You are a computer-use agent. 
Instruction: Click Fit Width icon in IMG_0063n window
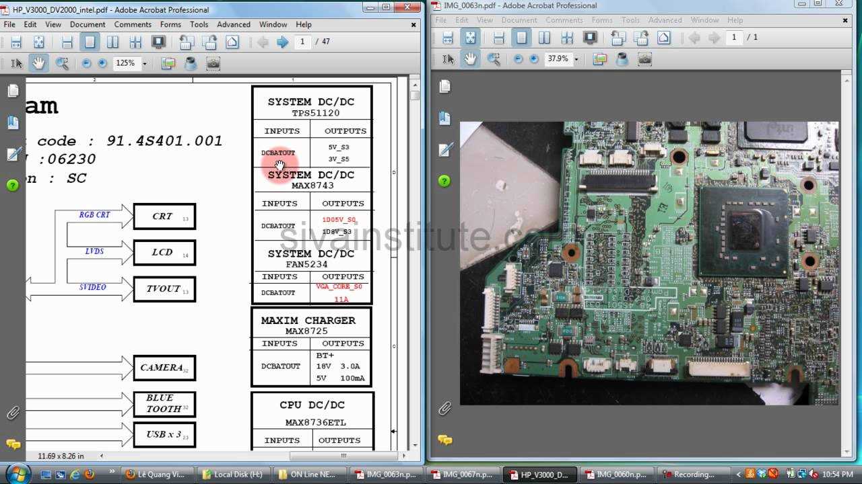(x=448, y=38)
